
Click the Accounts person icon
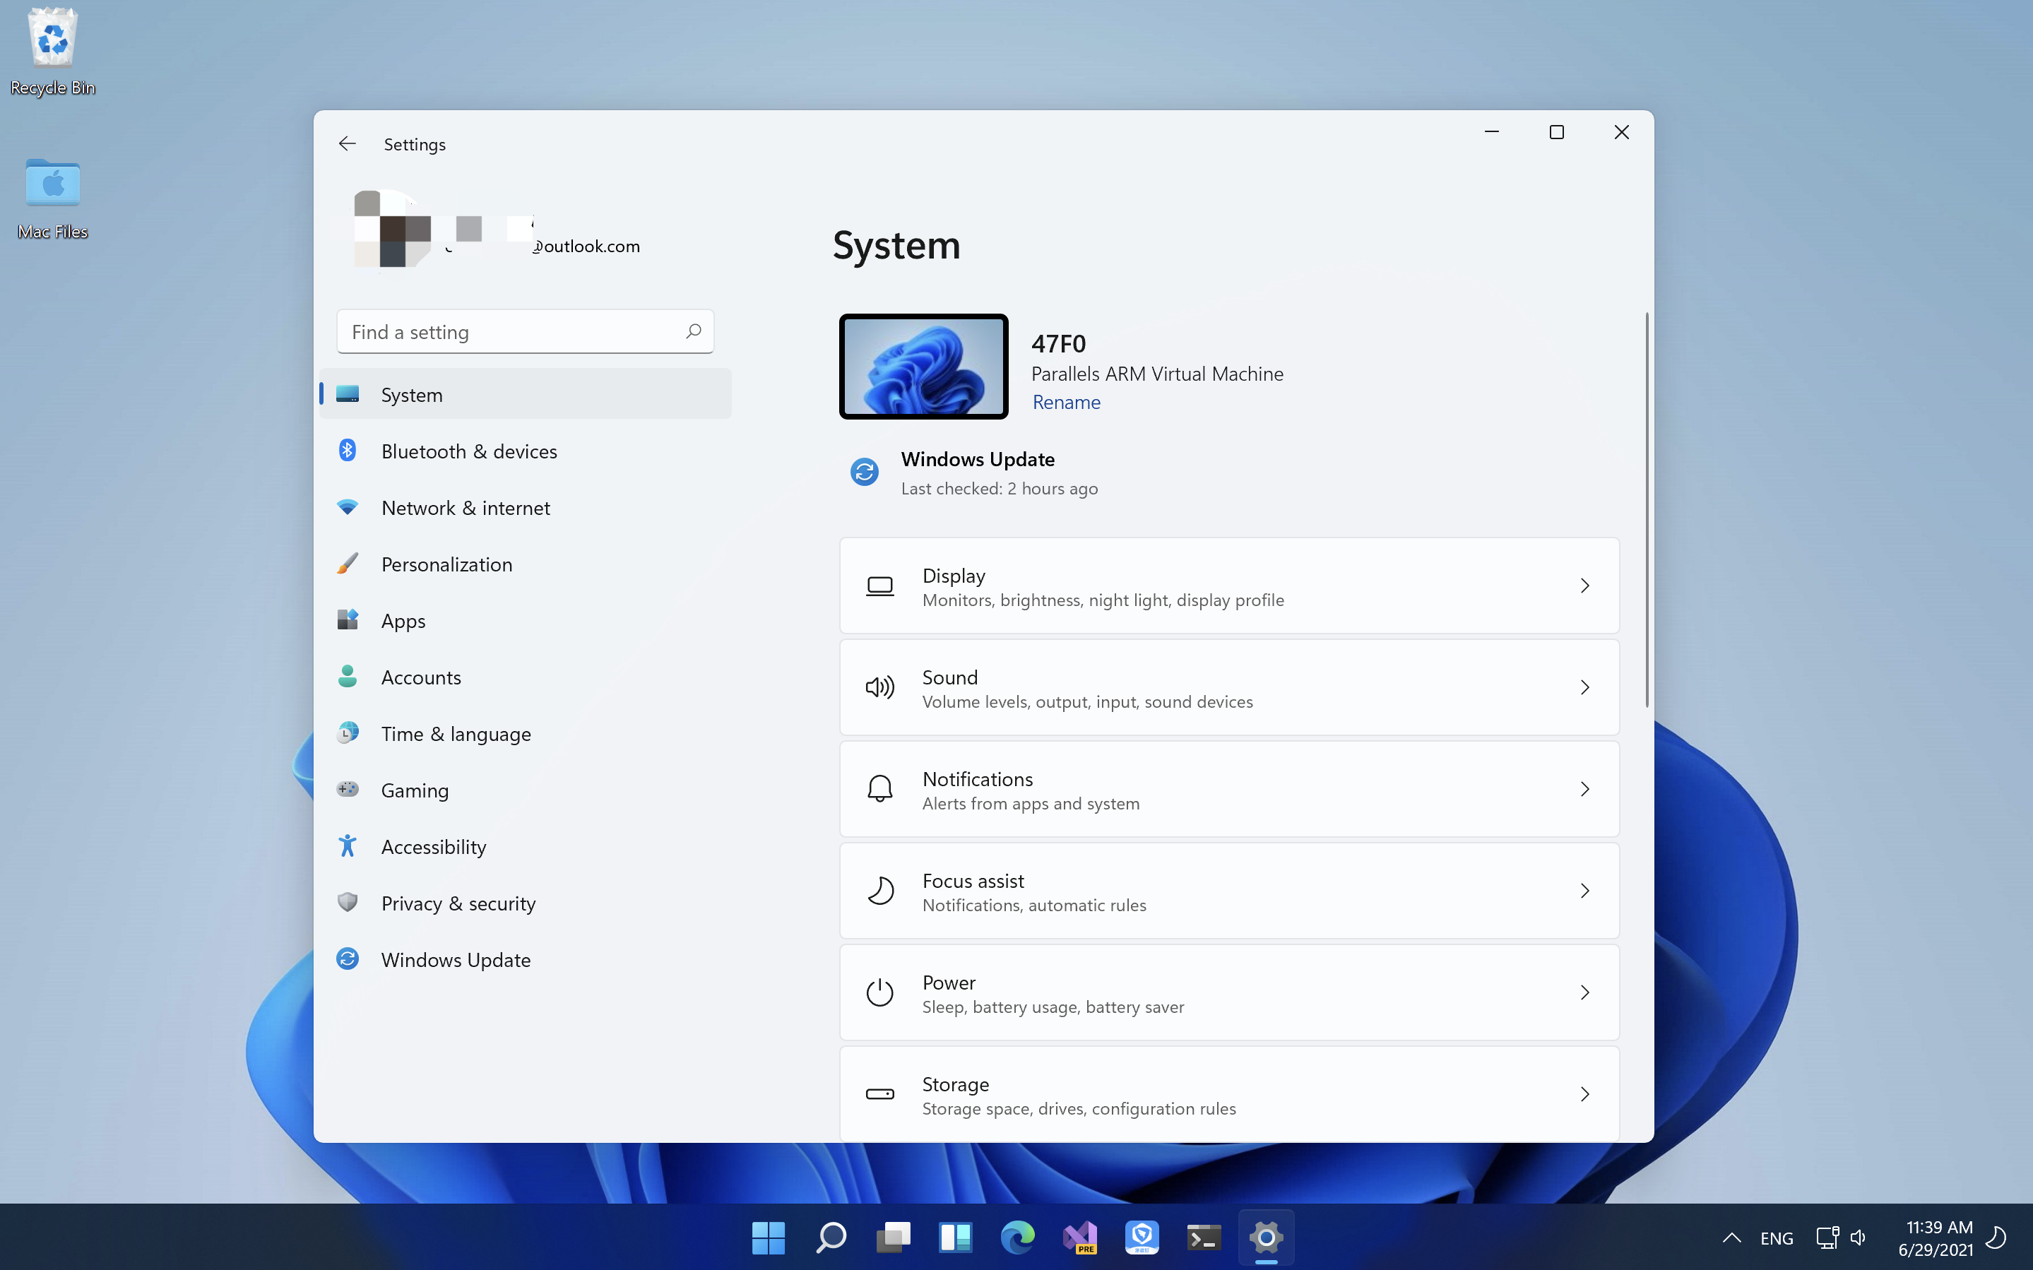348,676
